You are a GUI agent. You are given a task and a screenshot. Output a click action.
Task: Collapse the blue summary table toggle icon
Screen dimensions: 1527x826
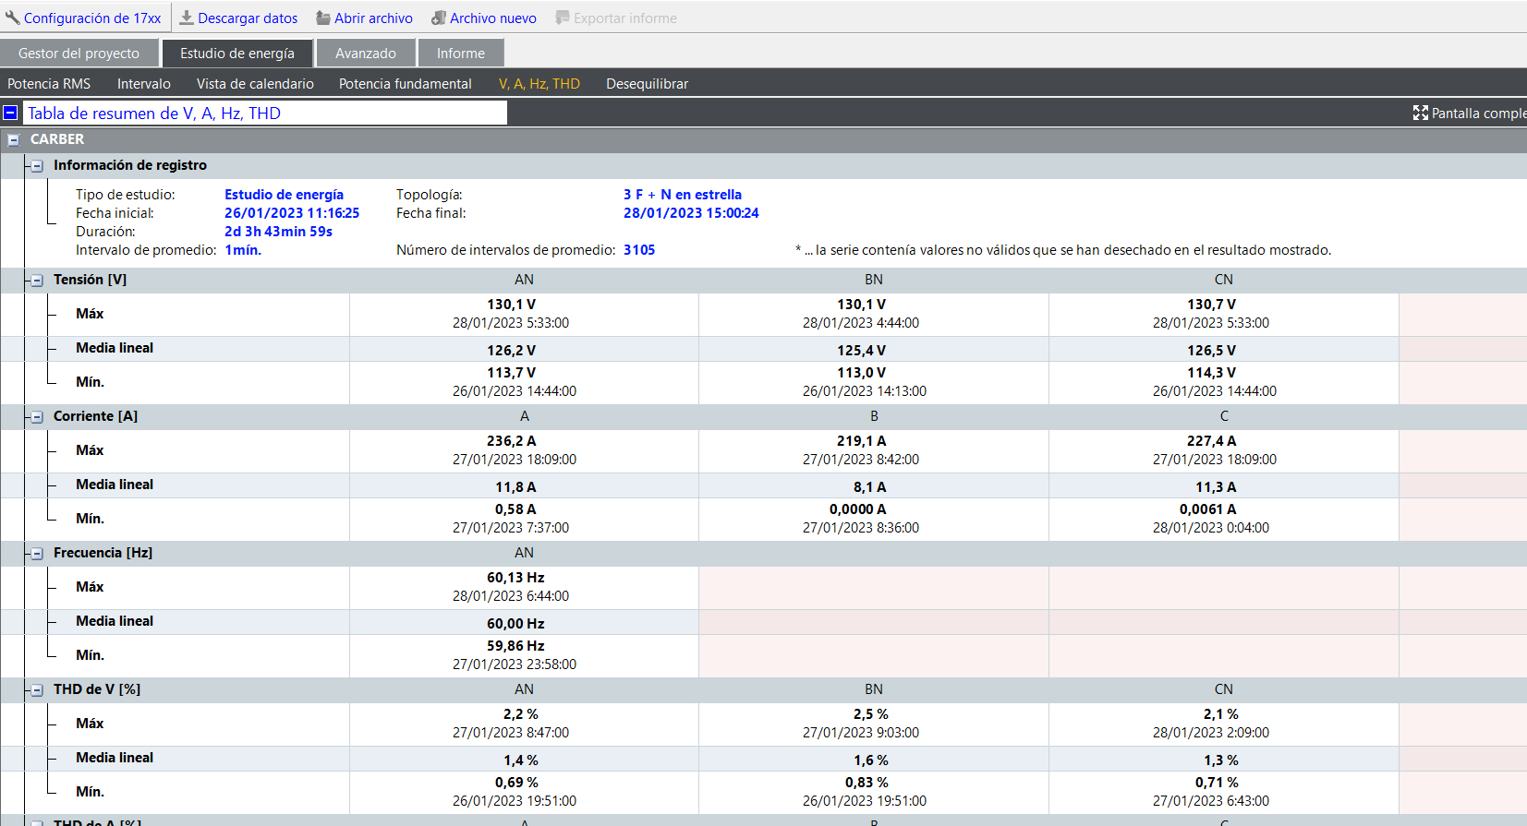(10, 113)
